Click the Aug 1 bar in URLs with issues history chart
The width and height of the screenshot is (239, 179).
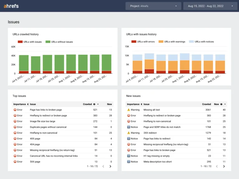tap(185, 63)
